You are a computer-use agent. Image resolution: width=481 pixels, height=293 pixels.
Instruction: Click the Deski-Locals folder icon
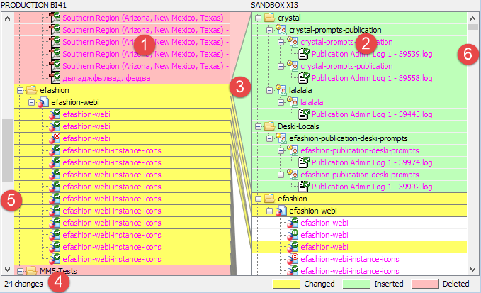click(270, 126)
